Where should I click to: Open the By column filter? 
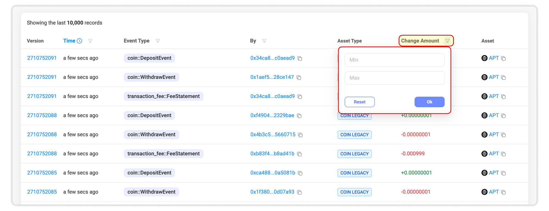click(264, 41)
